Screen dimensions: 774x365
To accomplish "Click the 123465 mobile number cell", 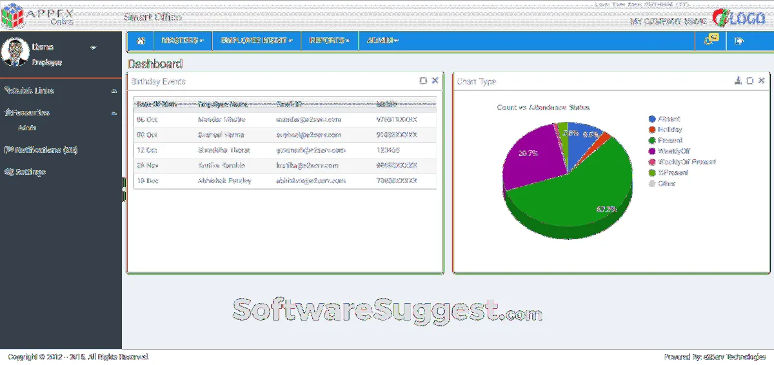I will [x=388, y=150].
